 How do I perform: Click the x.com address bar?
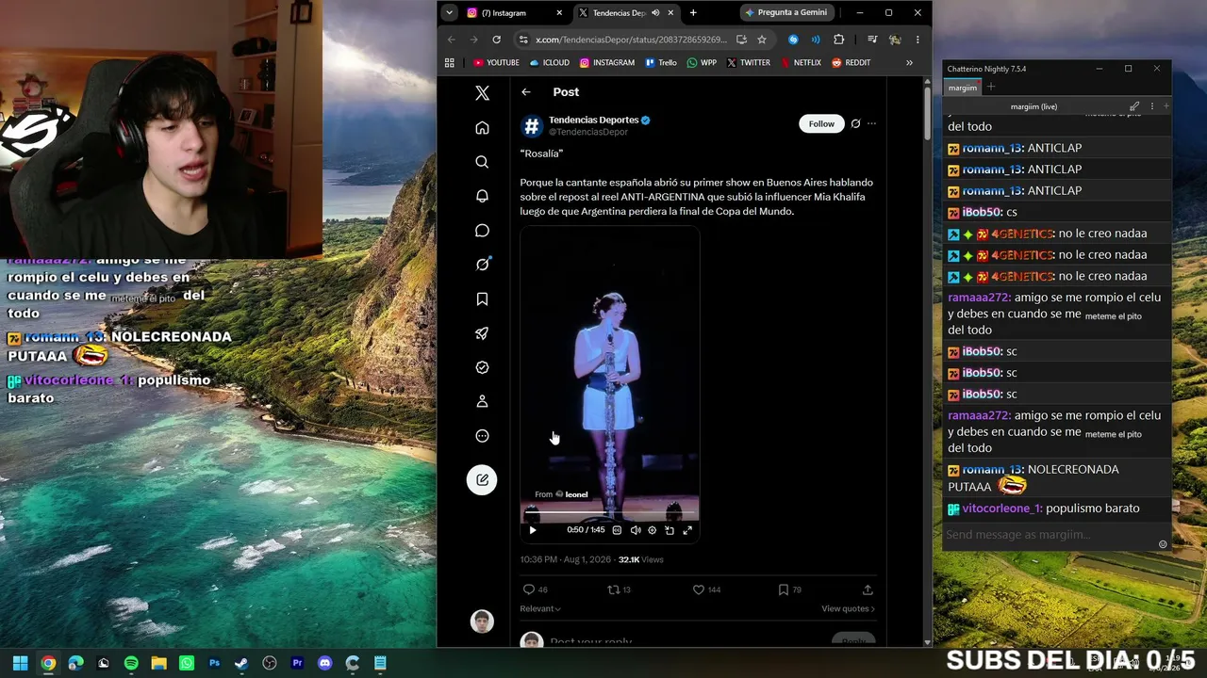(x=630, y=40)
